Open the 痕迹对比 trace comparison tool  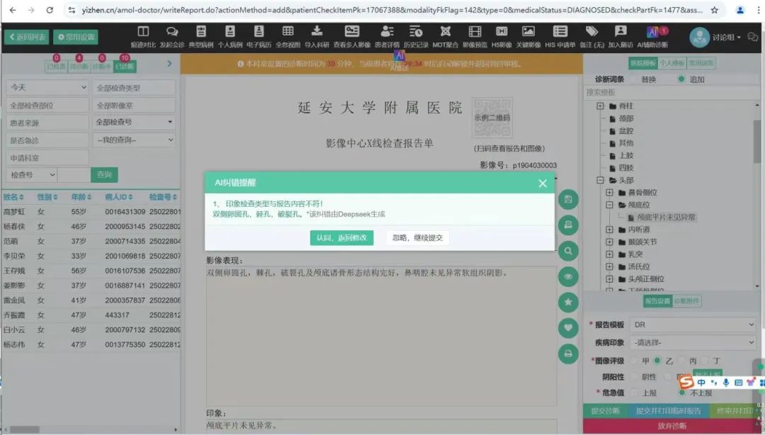[x=143, y=37]
